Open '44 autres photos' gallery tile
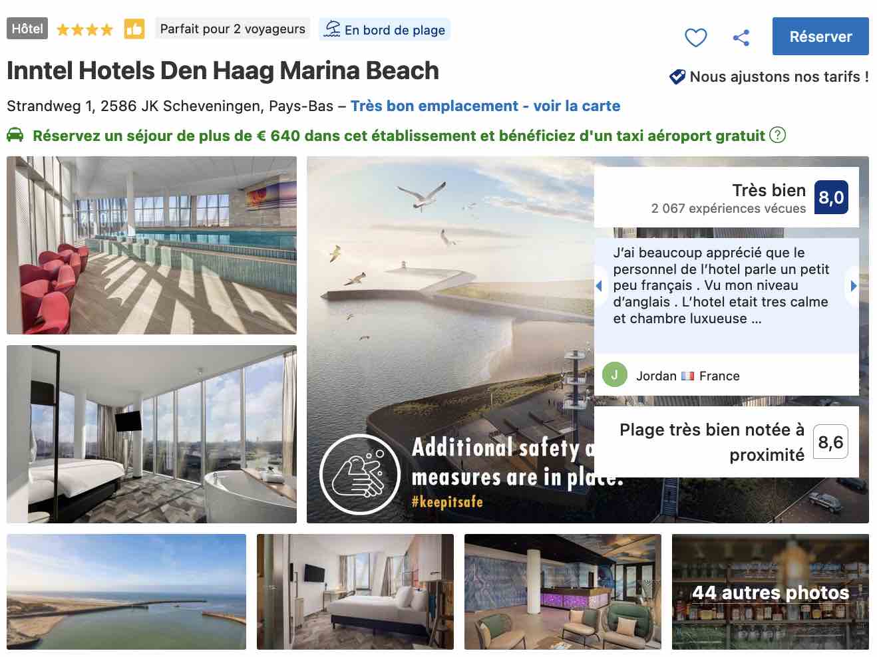This screenshot has height=657, width=877. (771, 592)
